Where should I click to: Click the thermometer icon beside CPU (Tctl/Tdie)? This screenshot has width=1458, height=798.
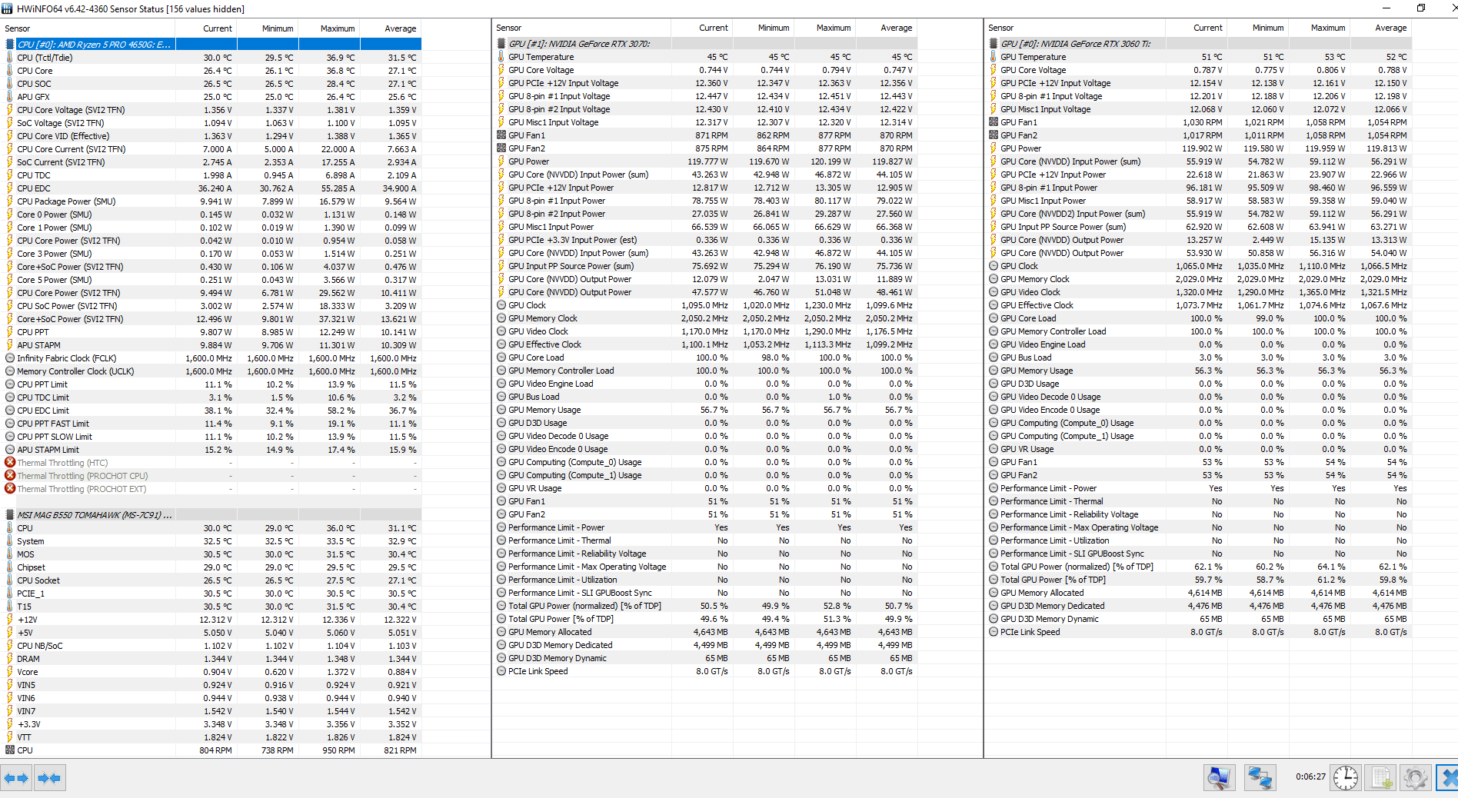[10, 58]
